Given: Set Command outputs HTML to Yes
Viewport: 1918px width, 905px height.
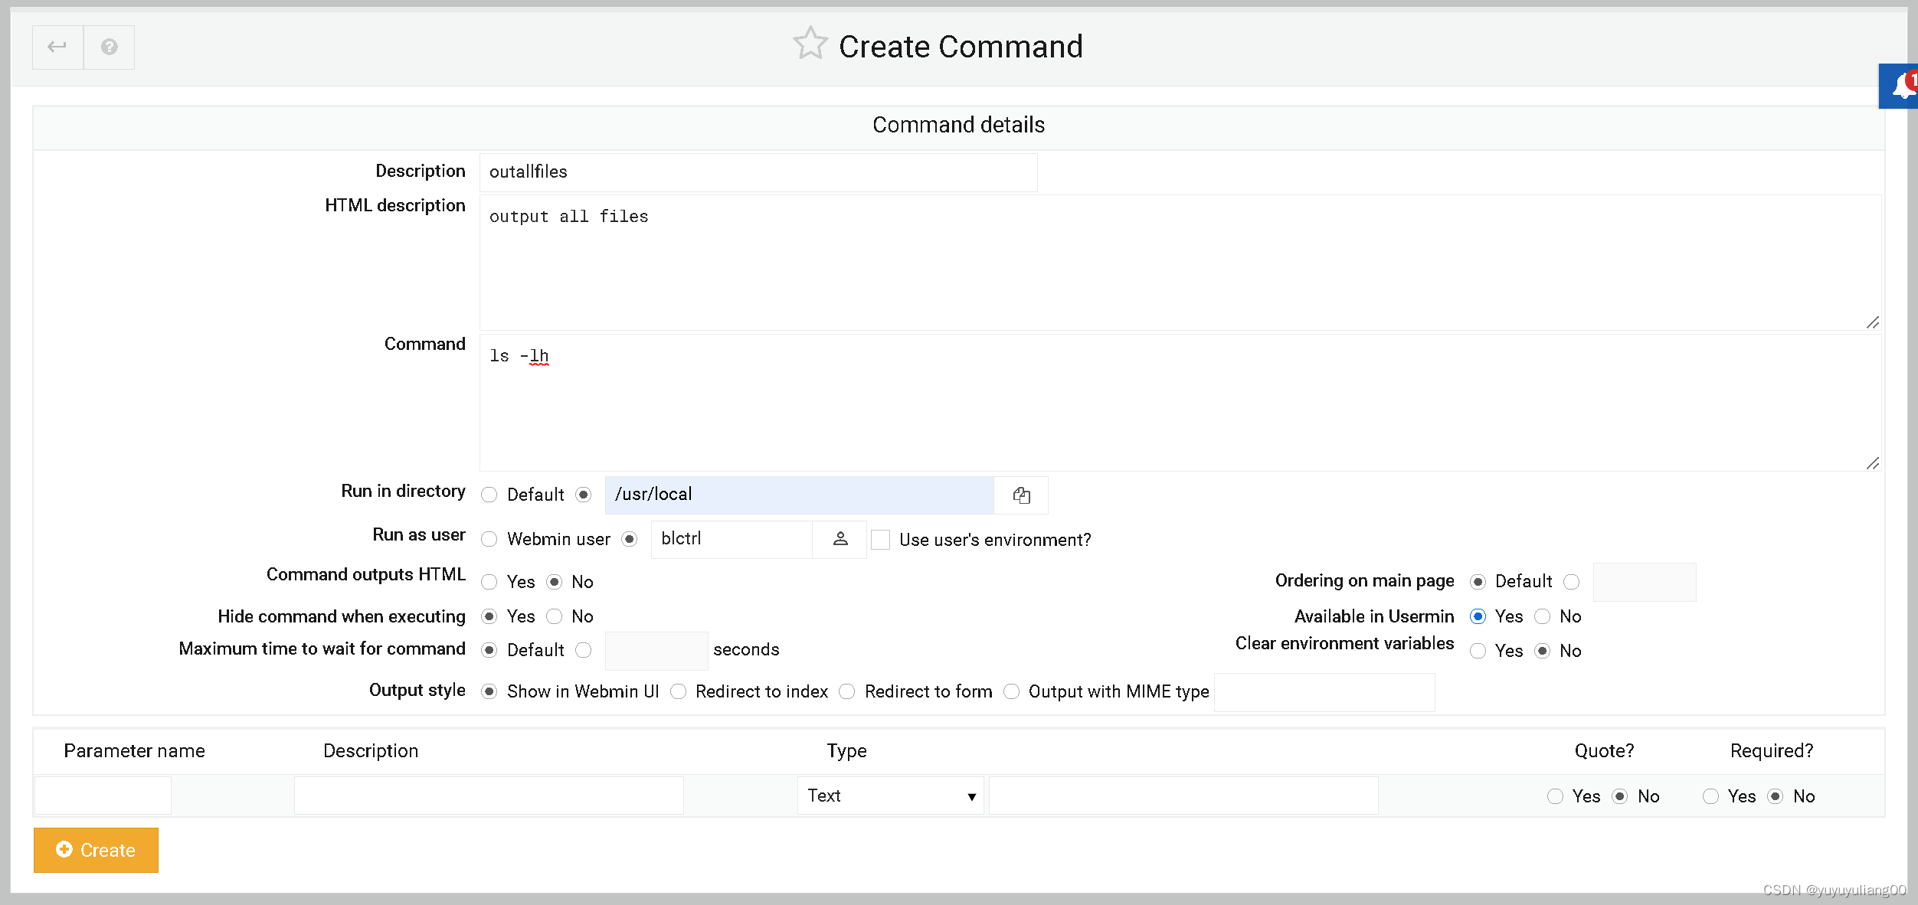Looking at the screenshot, I should click(x=489, y=583).
